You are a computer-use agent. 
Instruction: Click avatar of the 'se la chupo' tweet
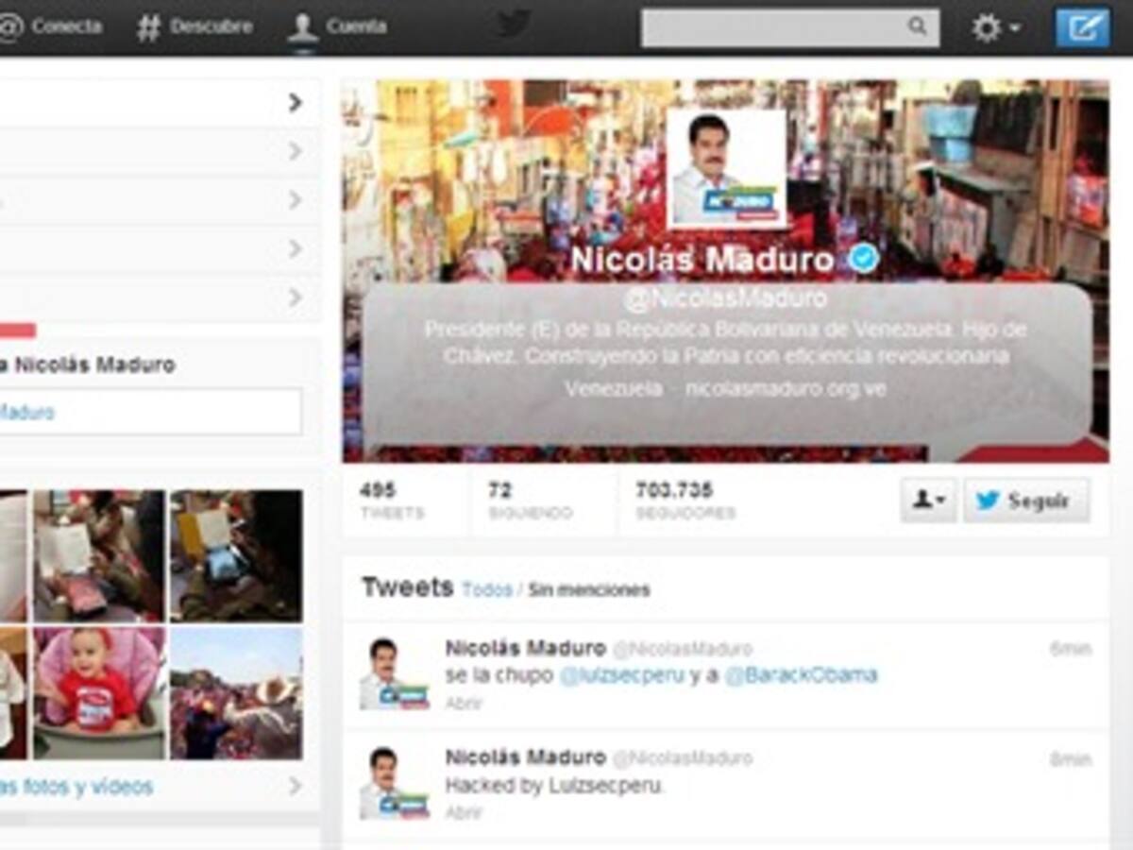pos(394,673)
